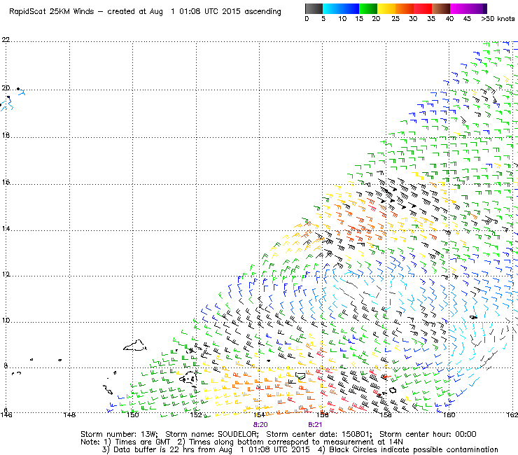Click the brown 35-40 knots legend swatch

click(x=441, y=8)
